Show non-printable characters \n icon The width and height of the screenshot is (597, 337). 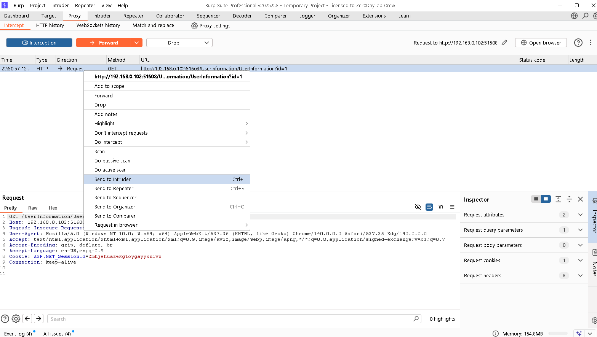click(x=441, y=207)
